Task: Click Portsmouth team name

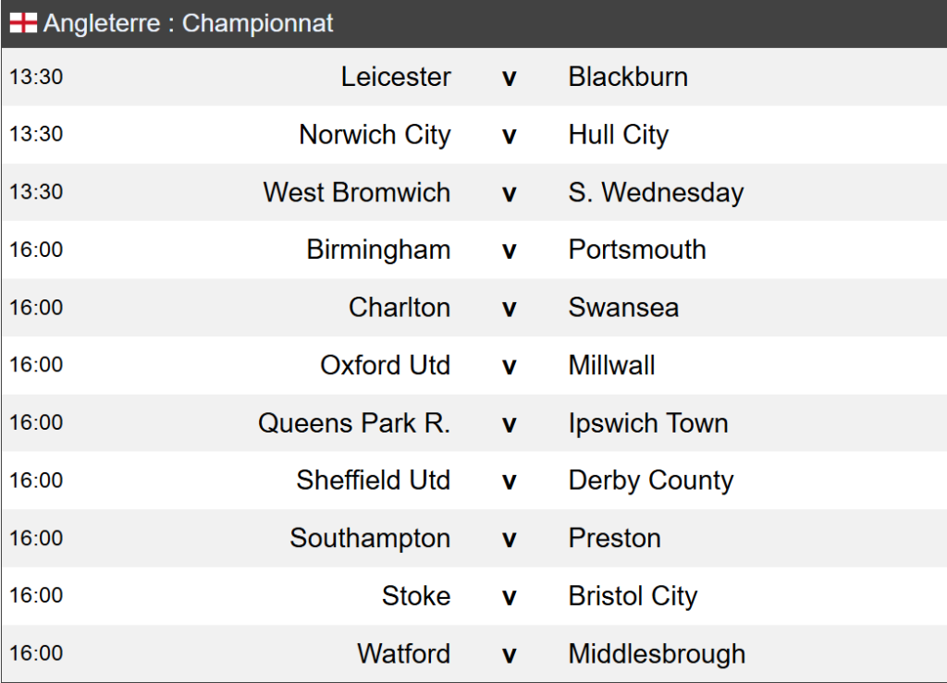Action: [637, 250]
